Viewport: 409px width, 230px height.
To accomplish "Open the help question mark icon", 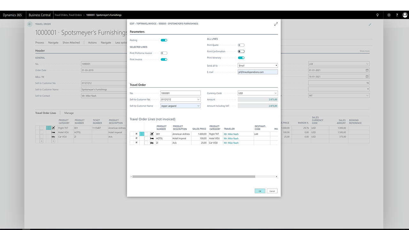I will tap(397, 15).
